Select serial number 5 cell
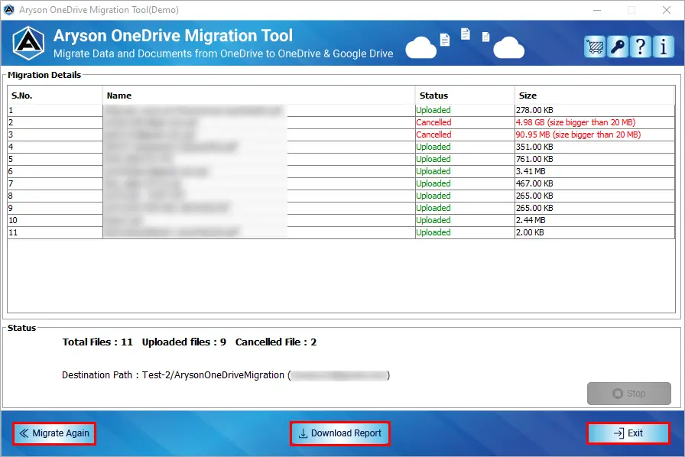Viewport: 685px width, 457px height. (55, 159)
